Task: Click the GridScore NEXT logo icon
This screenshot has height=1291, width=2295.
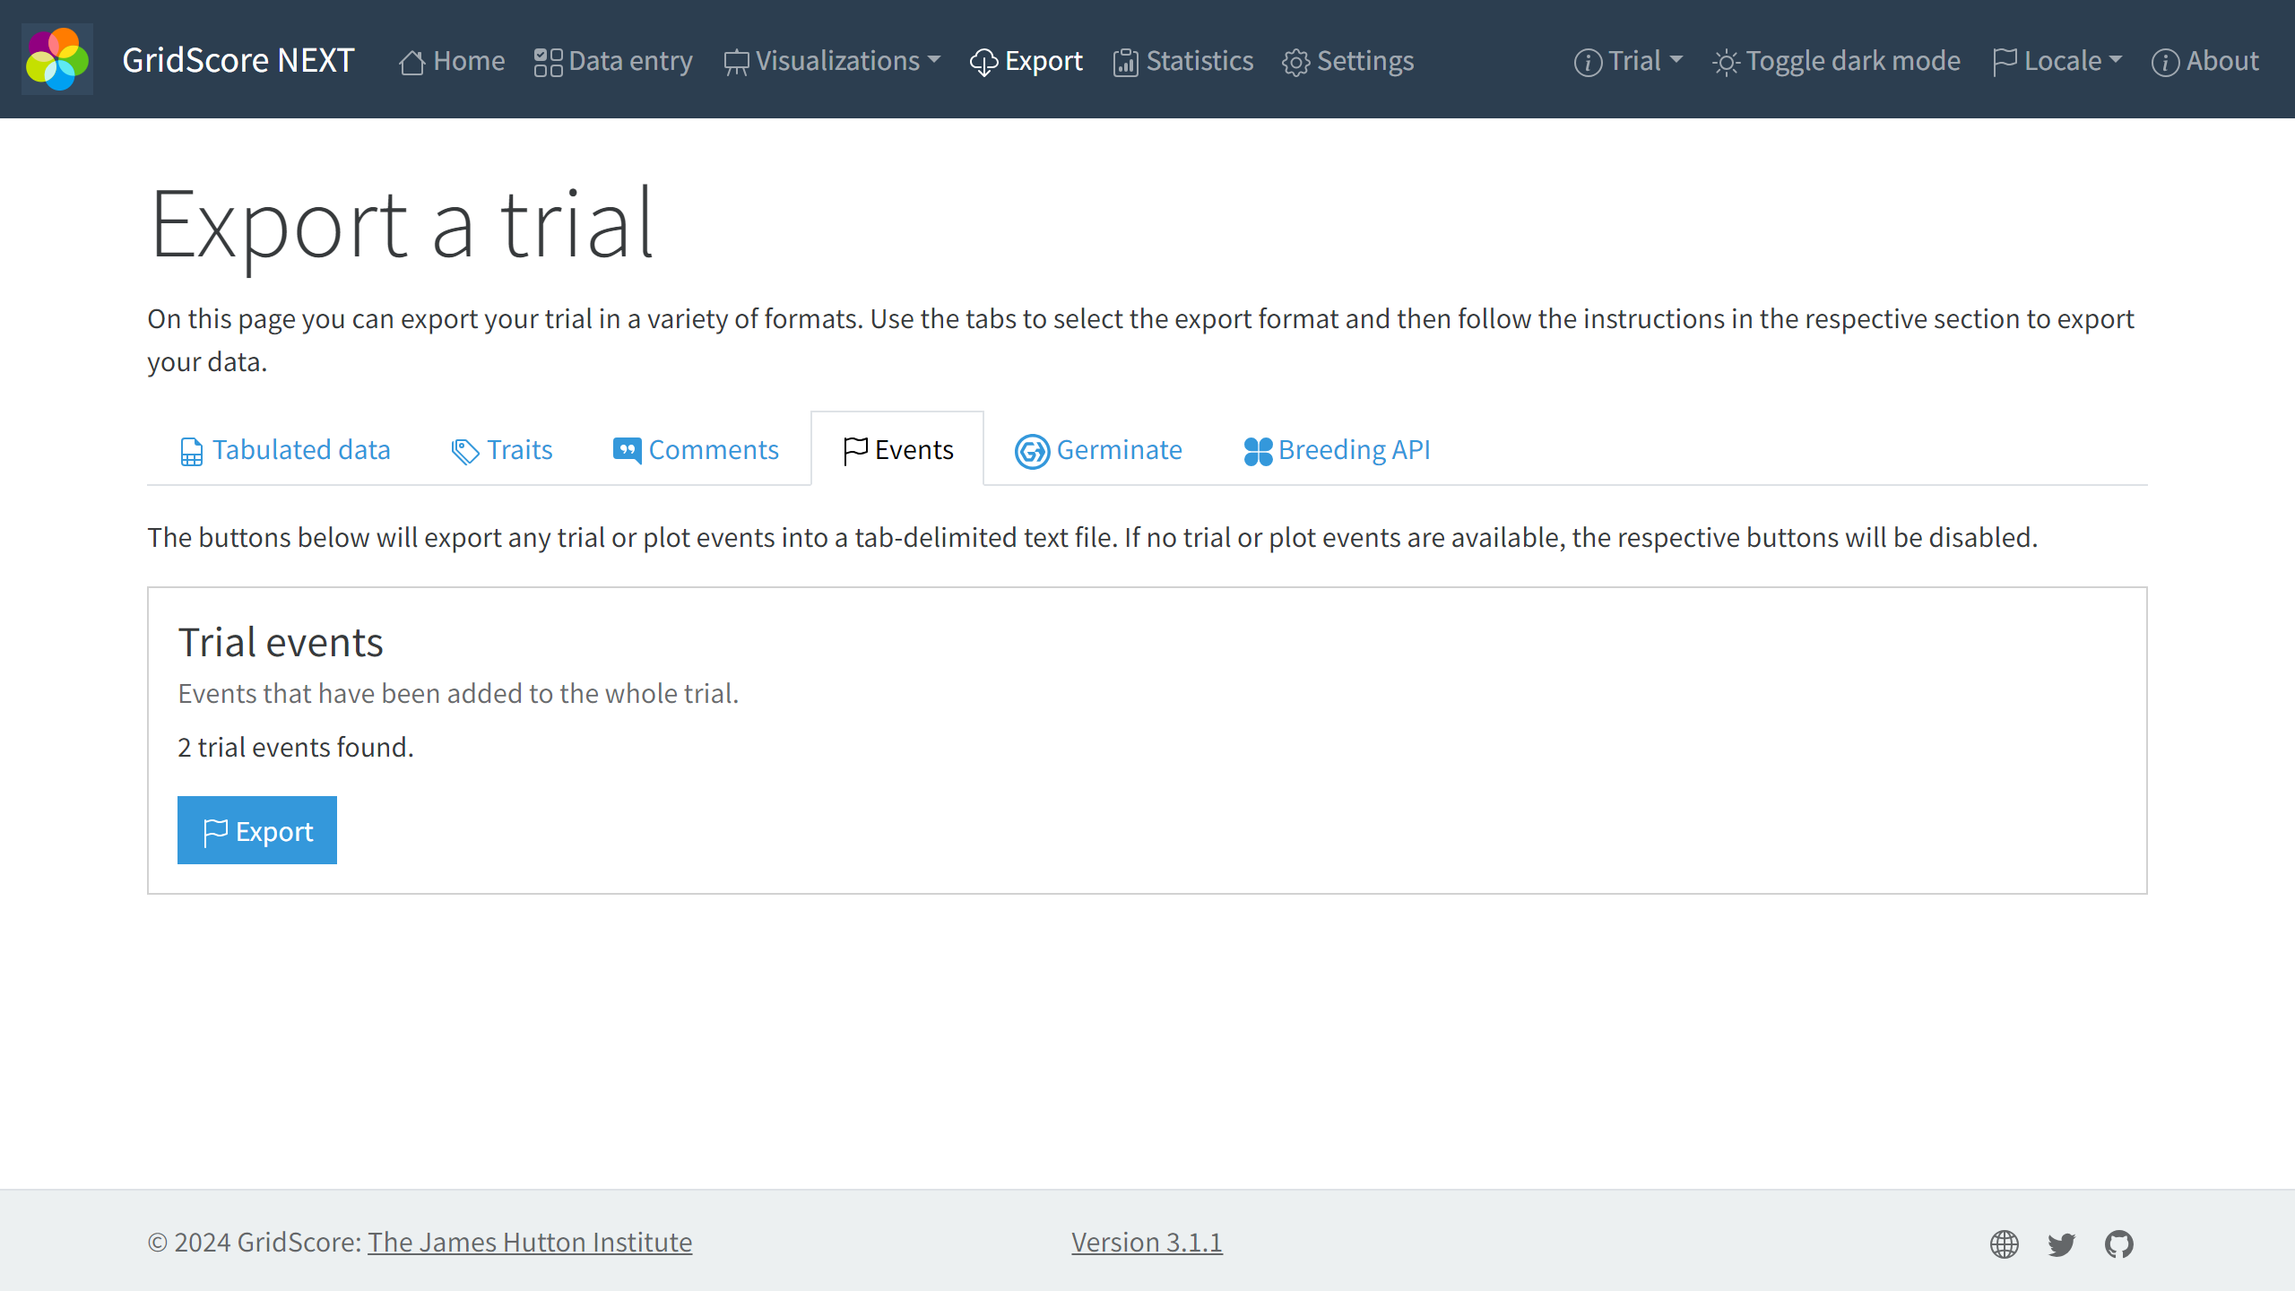Action: click(x=56, y=60)
